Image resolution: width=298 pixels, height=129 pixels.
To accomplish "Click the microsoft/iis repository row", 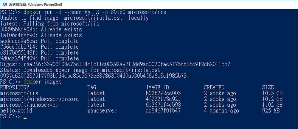I will coord(141,93).
